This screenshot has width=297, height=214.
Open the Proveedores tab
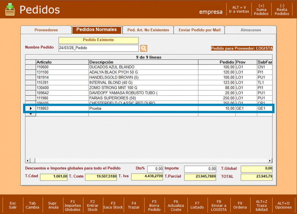point(46,30)
